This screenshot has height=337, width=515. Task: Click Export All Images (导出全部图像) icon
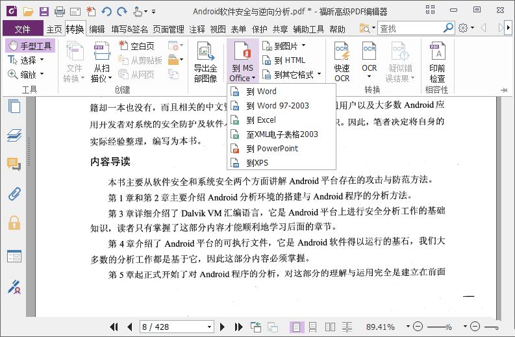205,62
